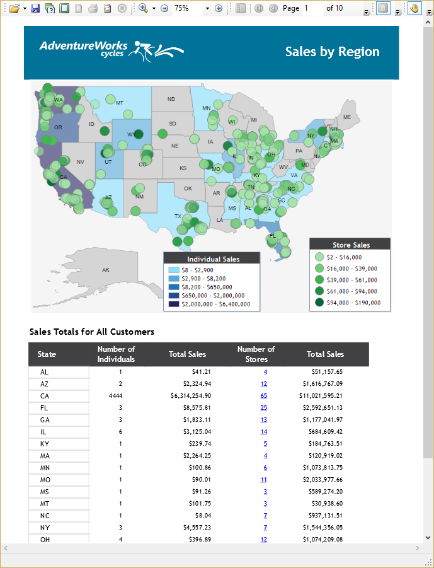Open toolbar overflow arrow after page count
Viewport: 434px width, 568px height.
coord(367,13)
